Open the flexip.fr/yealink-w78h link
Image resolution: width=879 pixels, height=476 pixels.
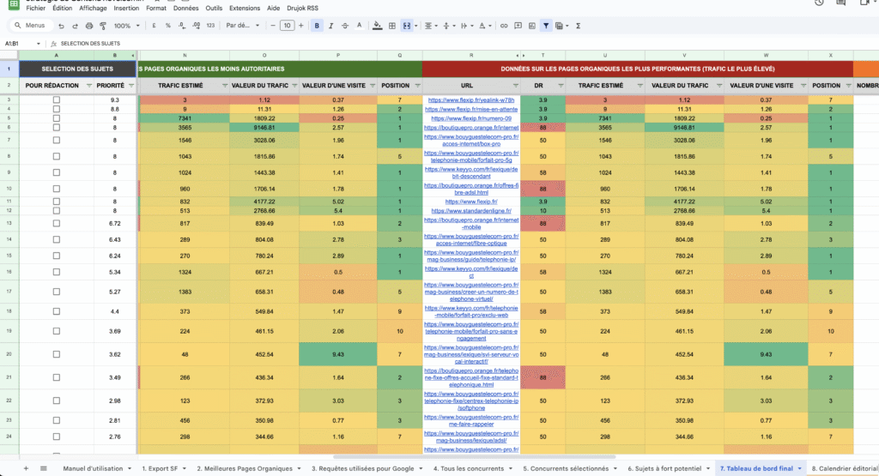click(x=471, y=99)
